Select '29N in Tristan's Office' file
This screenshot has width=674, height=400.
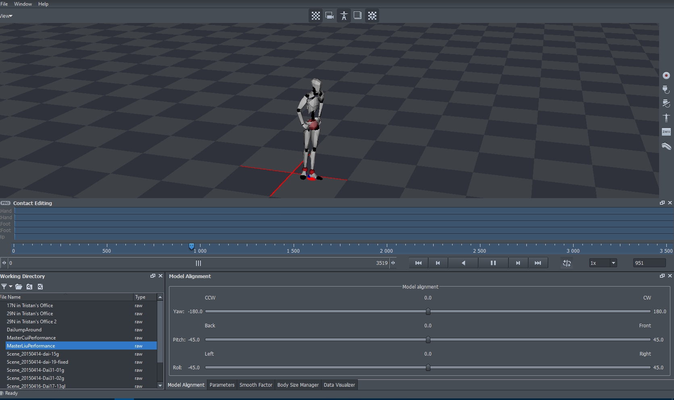(x=81, y=314)
